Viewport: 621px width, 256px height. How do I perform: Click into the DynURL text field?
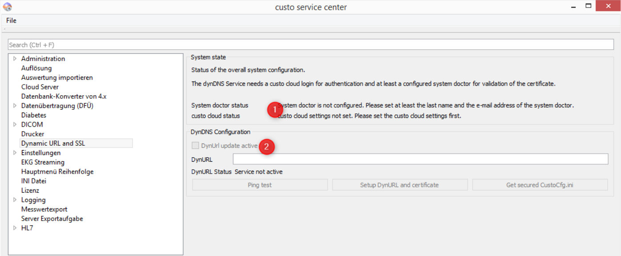click(x=420, y=159)
